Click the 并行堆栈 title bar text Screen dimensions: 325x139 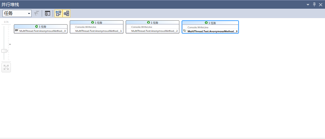(x=10, y=4)
